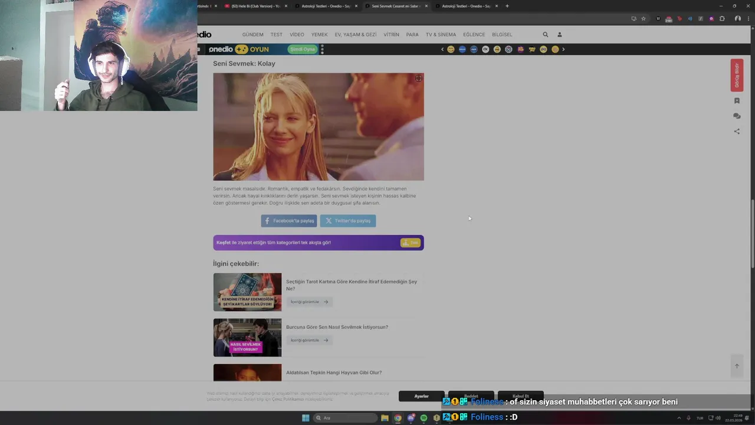
Task: Click the Şimdi Oyna green button
Action: [x=302, y=50]
